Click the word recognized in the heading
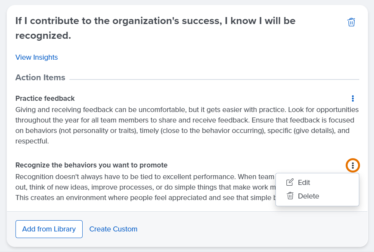Image resolution: width=374 pixels, height=252 pixels. click(x=43, y=36)
